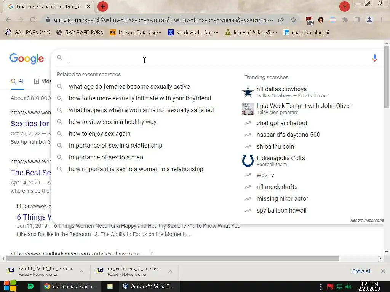This screenshot has width=390, height=292.
Task: Open the Windows 11 Dow… bookmark
Action: pos(193,32)
